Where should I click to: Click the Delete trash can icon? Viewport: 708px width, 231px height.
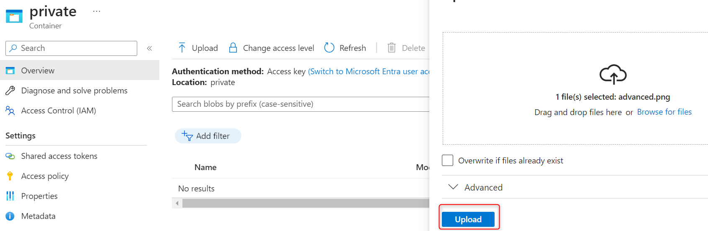pos(392,48)
